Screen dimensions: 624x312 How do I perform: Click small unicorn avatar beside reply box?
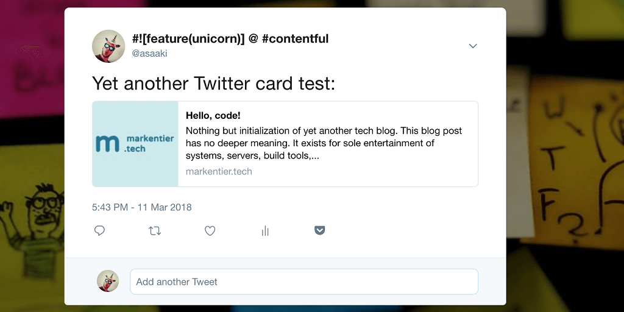click(108, 281)
